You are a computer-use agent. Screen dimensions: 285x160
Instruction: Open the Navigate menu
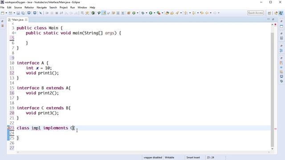(41, 8)
